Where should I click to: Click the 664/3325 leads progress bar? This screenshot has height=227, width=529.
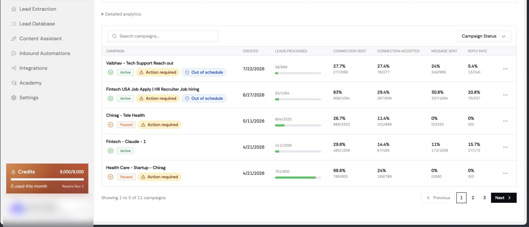click(298, 126)
